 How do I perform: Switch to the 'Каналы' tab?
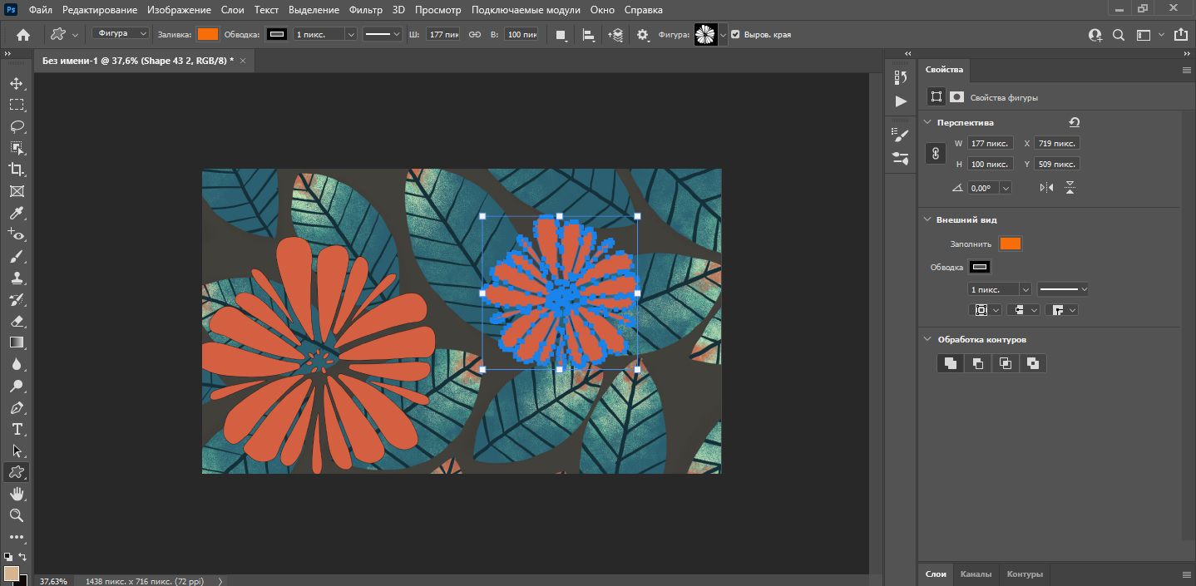click(976, 574)
